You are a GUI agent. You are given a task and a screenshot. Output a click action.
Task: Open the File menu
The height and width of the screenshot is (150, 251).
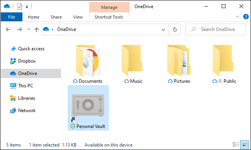pyautogui.click(x=12, y=17)
